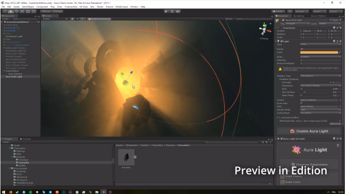
Task: Click the Disable Aura Light button
Action: coord(309,131)
